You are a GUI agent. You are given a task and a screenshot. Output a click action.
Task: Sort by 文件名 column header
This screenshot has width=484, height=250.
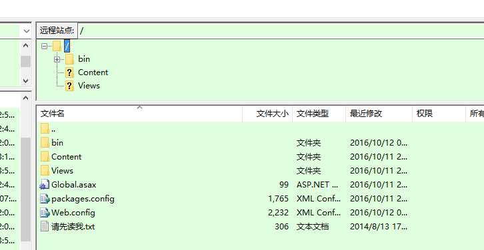coord(139,114)
